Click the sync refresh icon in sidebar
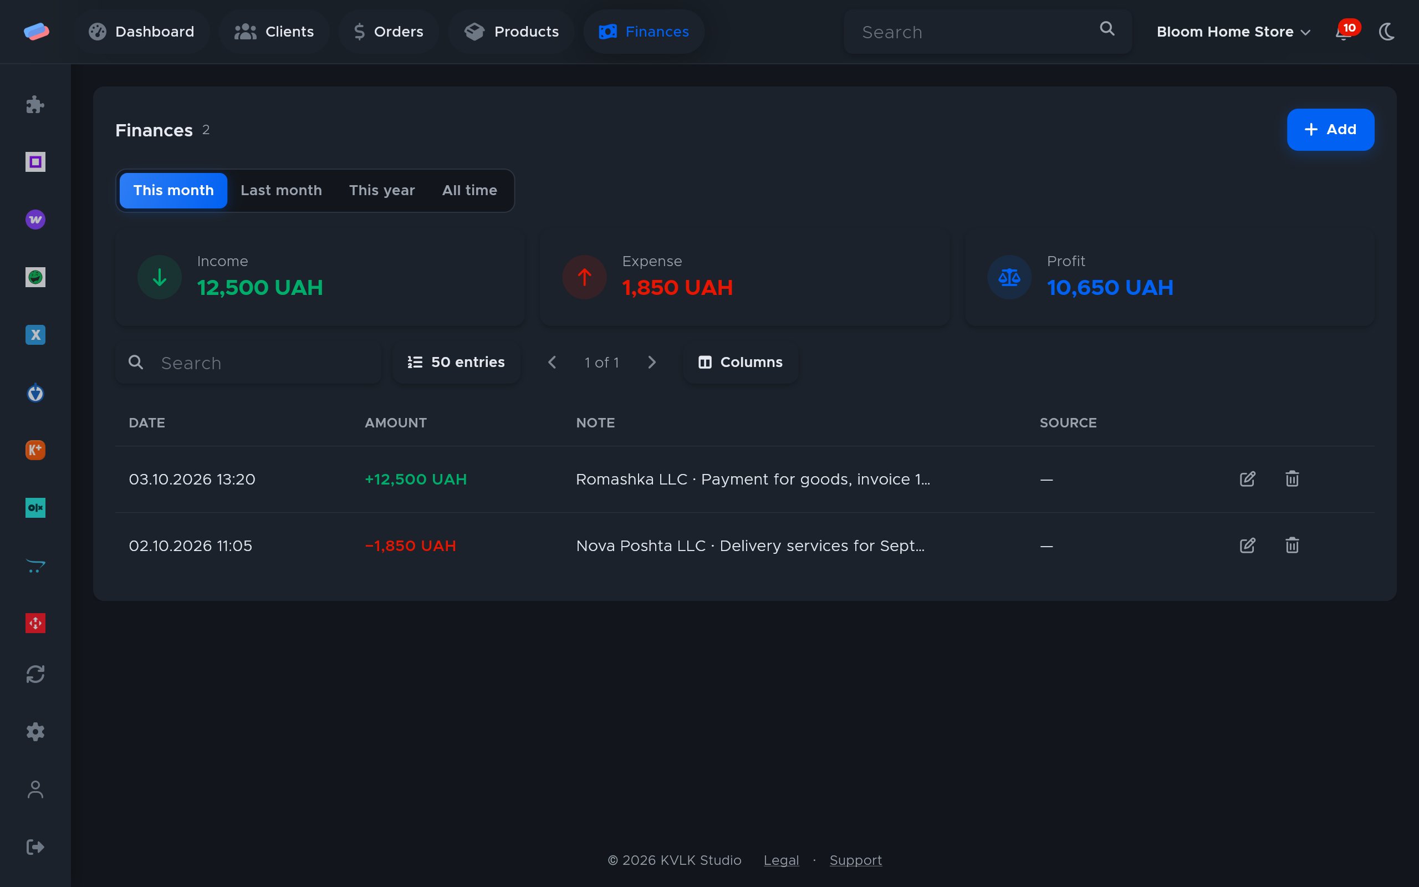Screen dimensions: 1419x887 click(x=35, y=674)
